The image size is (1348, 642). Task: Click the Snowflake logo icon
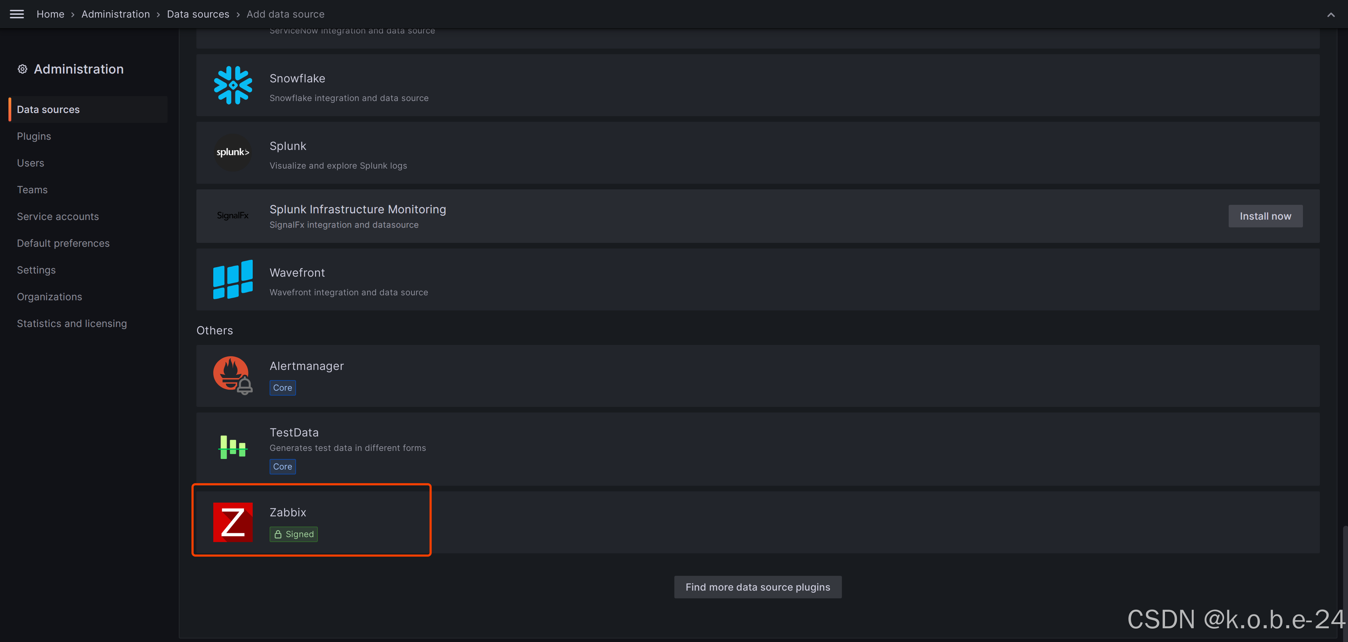pos(233,85)
